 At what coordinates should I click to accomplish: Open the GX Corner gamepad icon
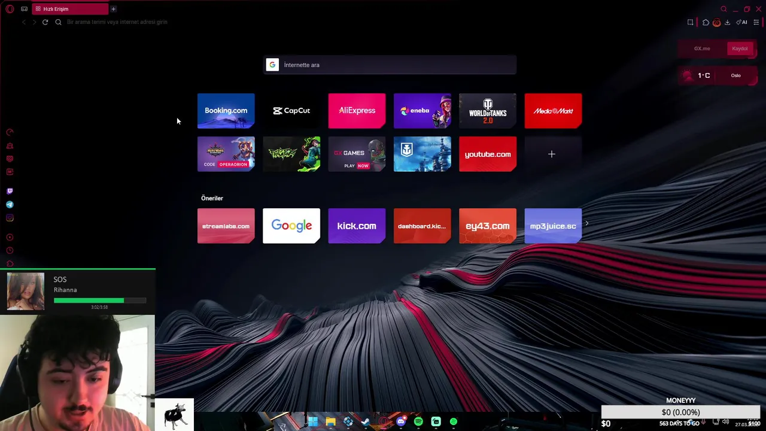click(24, 9)
